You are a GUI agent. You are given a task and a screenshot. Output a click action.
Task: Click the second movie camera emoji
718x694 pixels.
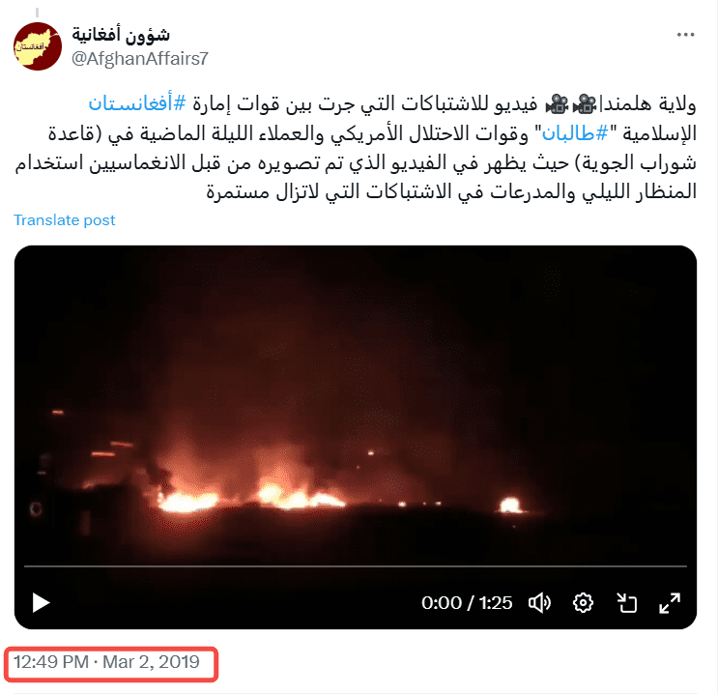pyautogui.click(x=557, y=104)
